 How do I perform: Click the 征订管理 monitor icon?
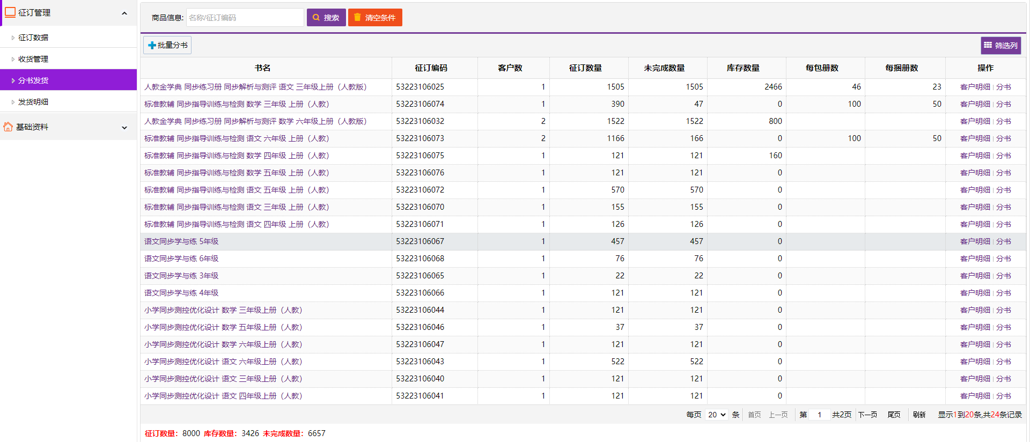click(x=10, y=12)
